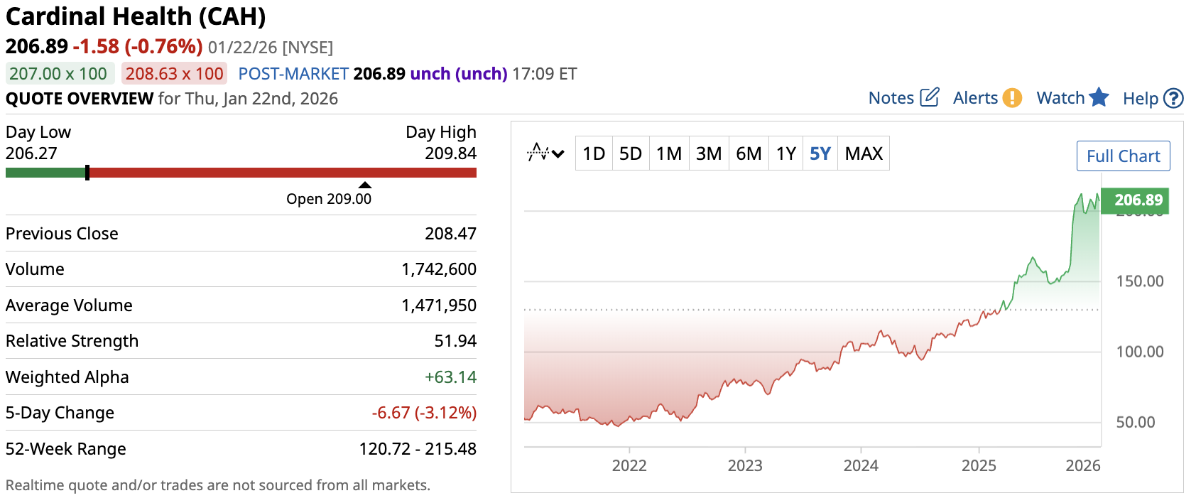The width and height of the screenshot is (1196, 503).
Task: Select the 1M chart period
Action: (x=669, y=153)
